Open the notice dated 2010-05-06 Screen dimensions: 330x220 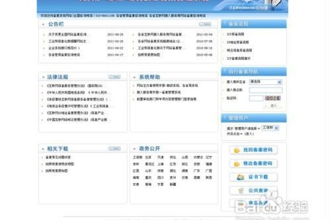click(x=149, y=55)
